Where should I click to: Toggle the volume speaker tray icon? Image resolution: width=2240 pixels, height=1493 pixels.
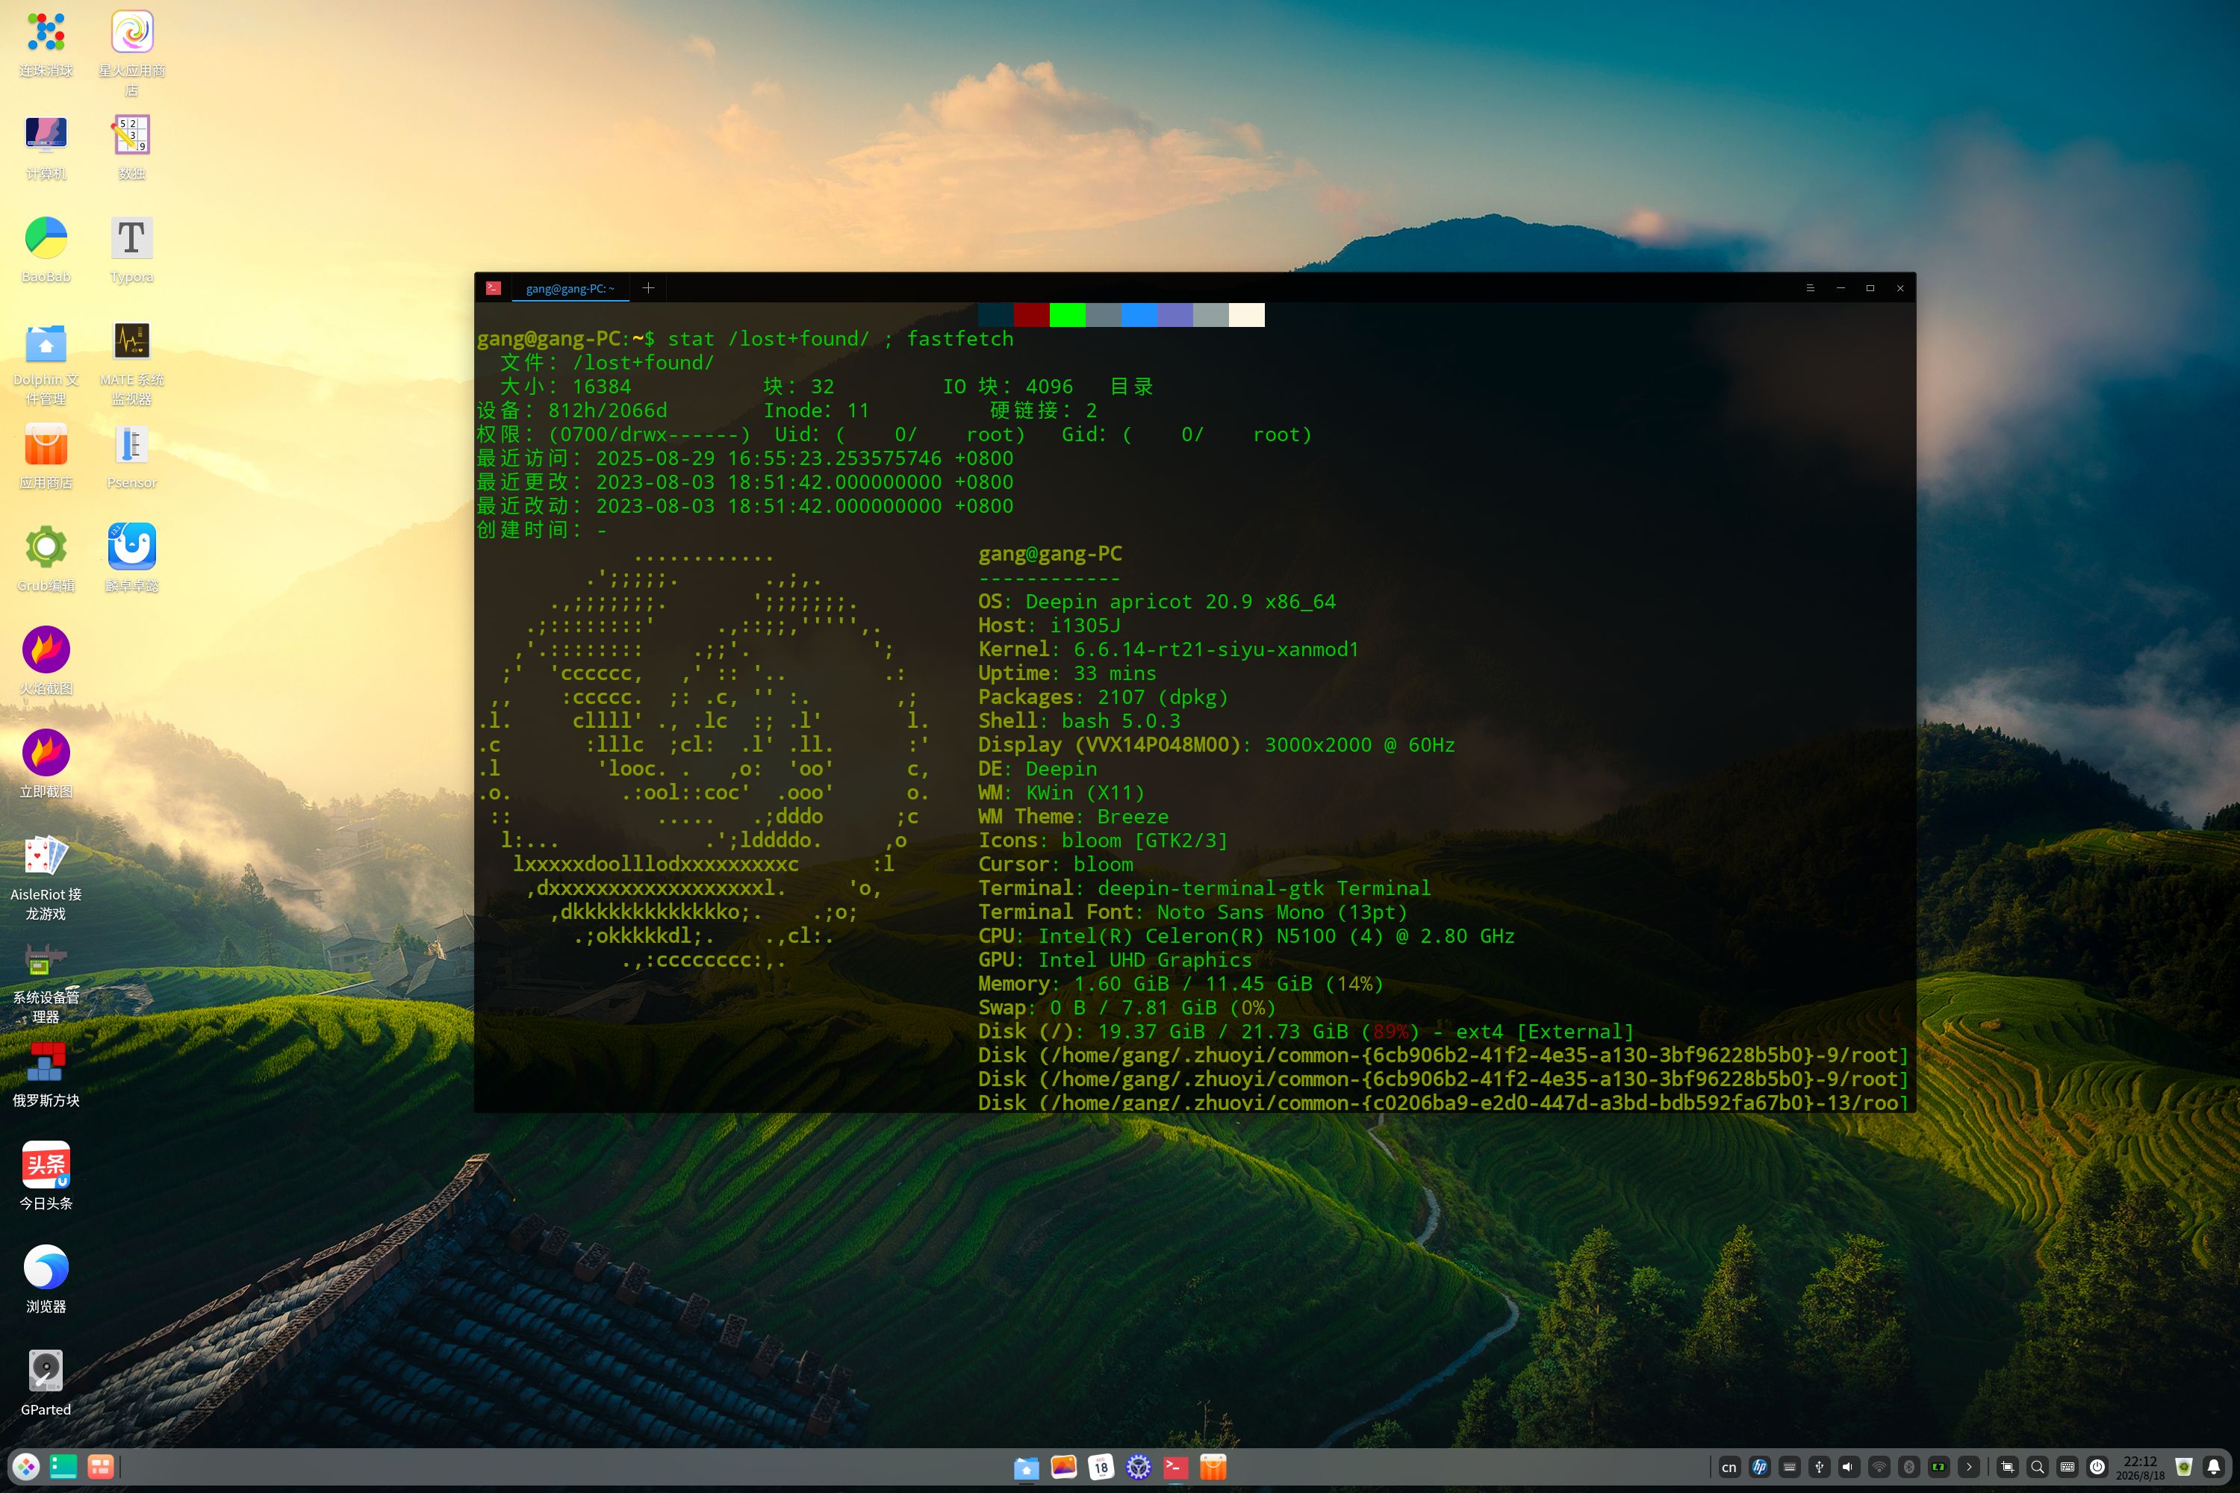(1849, 1468)
